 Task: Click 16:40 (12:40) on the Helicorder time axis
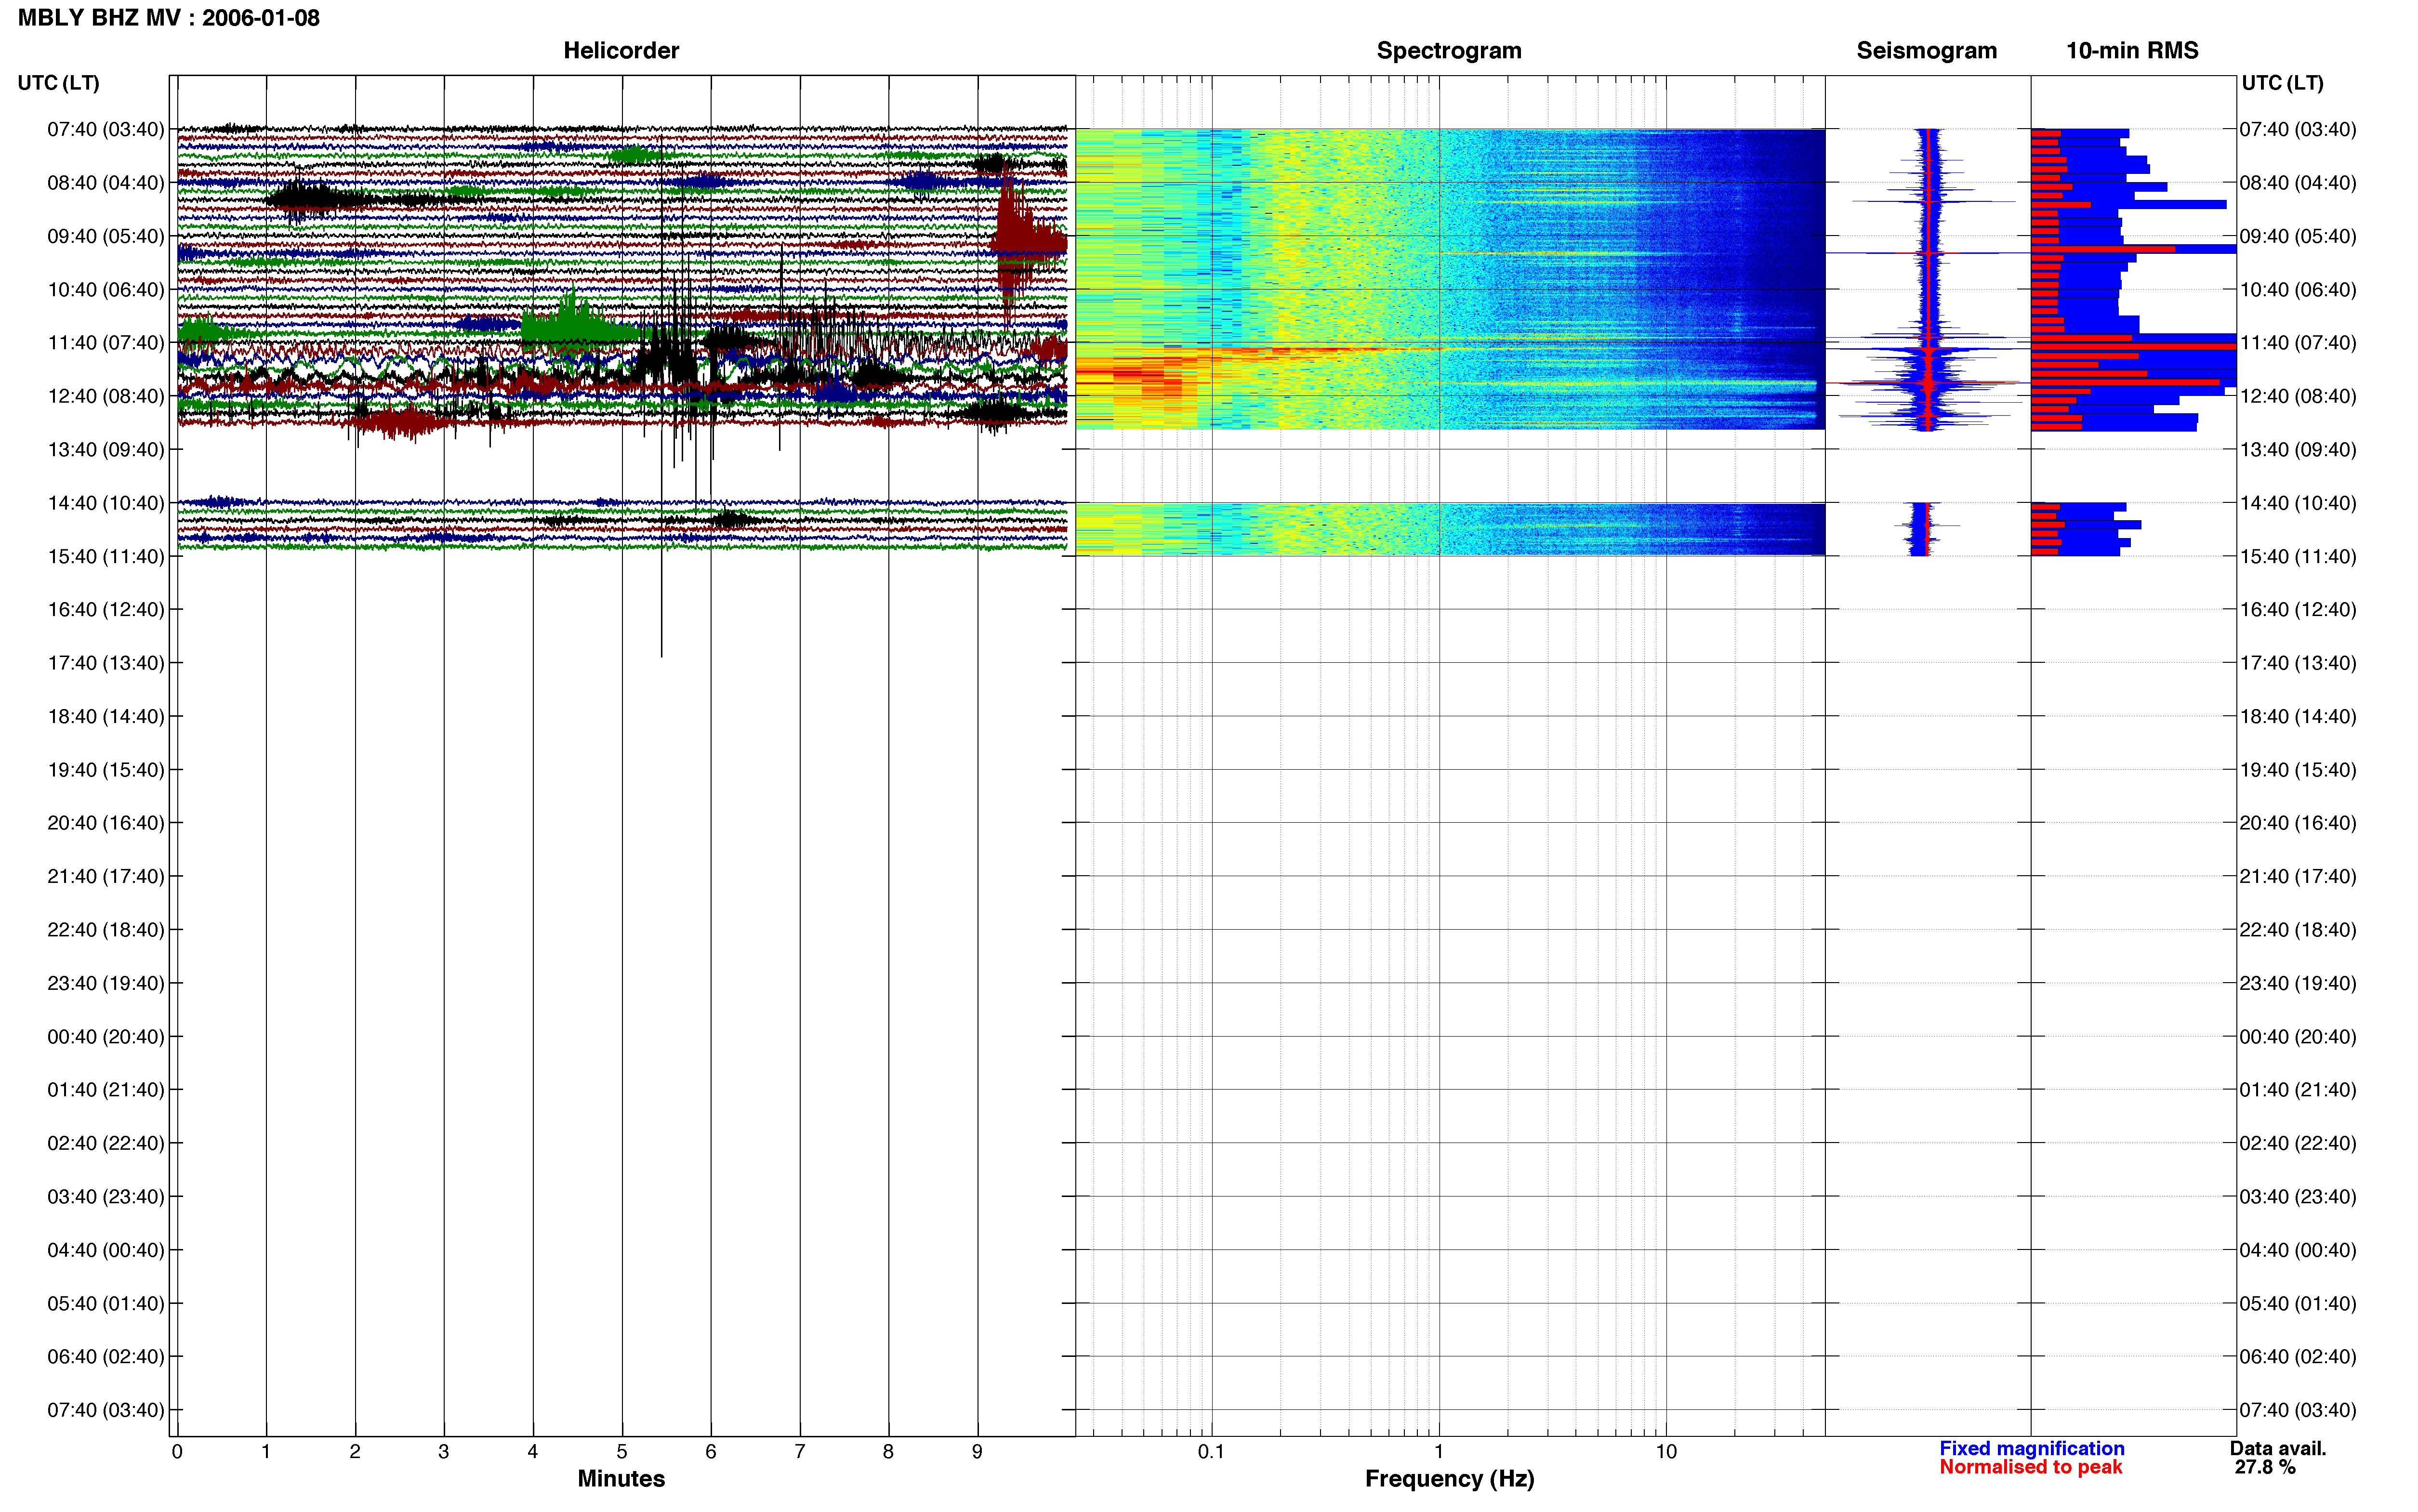106,610
